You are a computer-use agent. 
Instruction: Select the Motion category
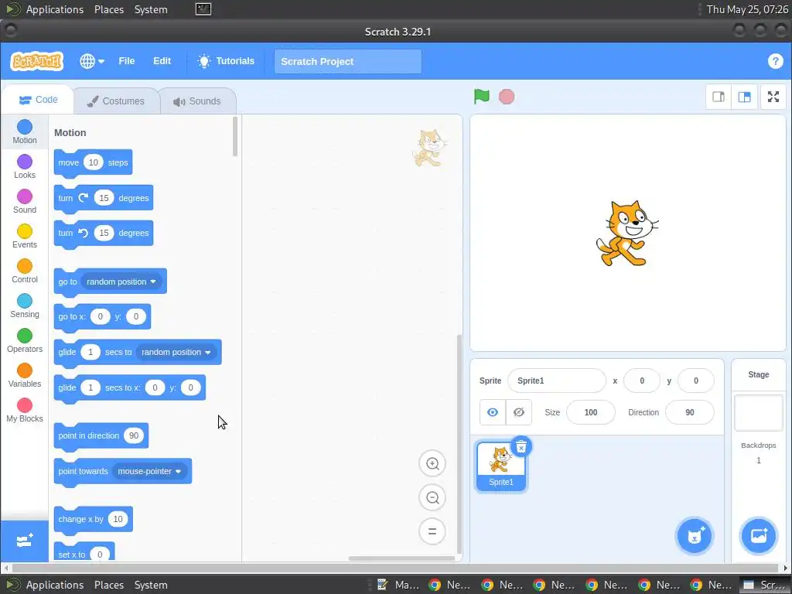(x=24, y=131)
